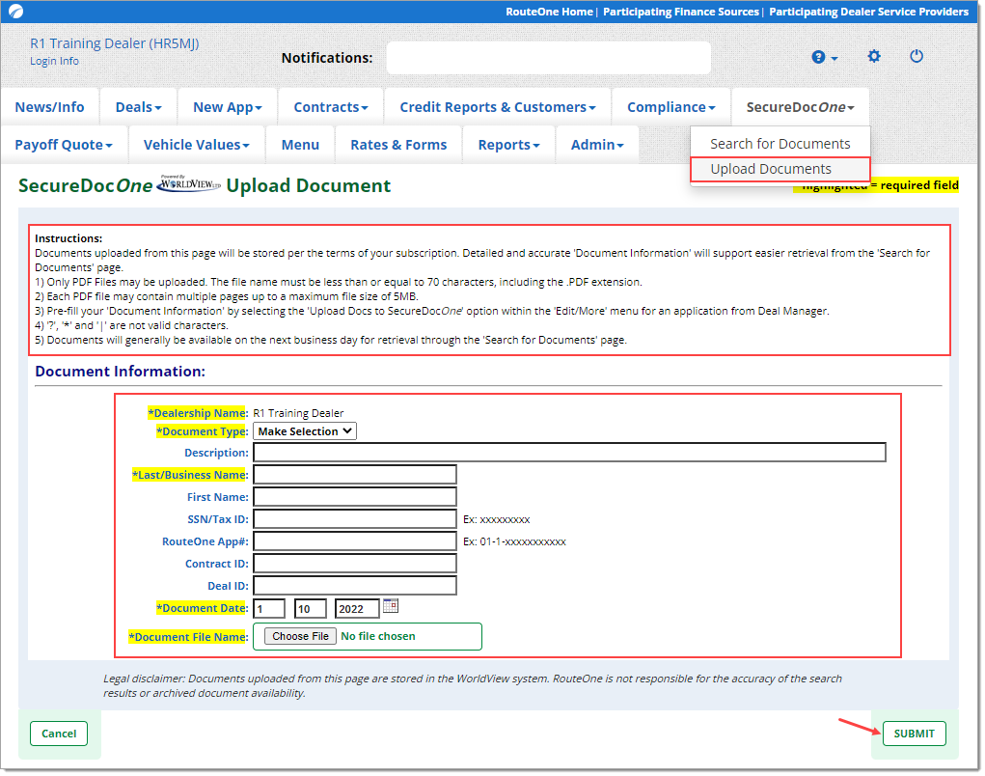Expand the Compliance menu
This screenshot has height=776, width=985.
[670, 107]
